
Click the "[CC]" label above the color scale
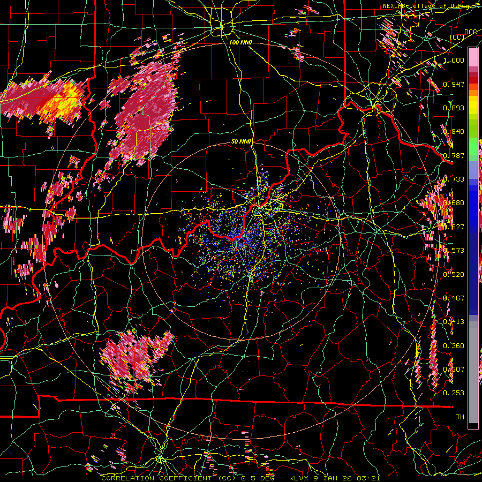pos(457,37)
